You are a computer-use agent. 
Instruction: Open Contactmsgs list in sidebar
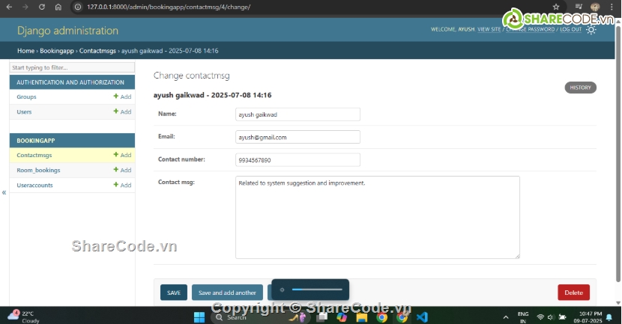(x=34, y=156)
